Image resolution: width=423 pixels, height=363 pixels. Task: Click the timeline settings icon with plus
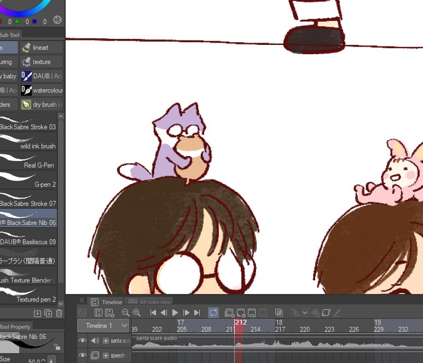(109, 313)
